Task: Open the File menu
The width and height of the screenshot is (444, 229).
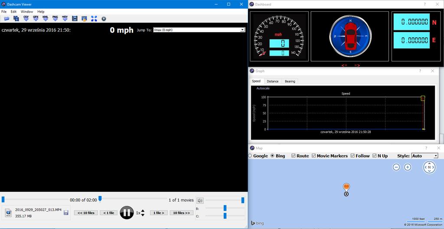Action: 4,12
